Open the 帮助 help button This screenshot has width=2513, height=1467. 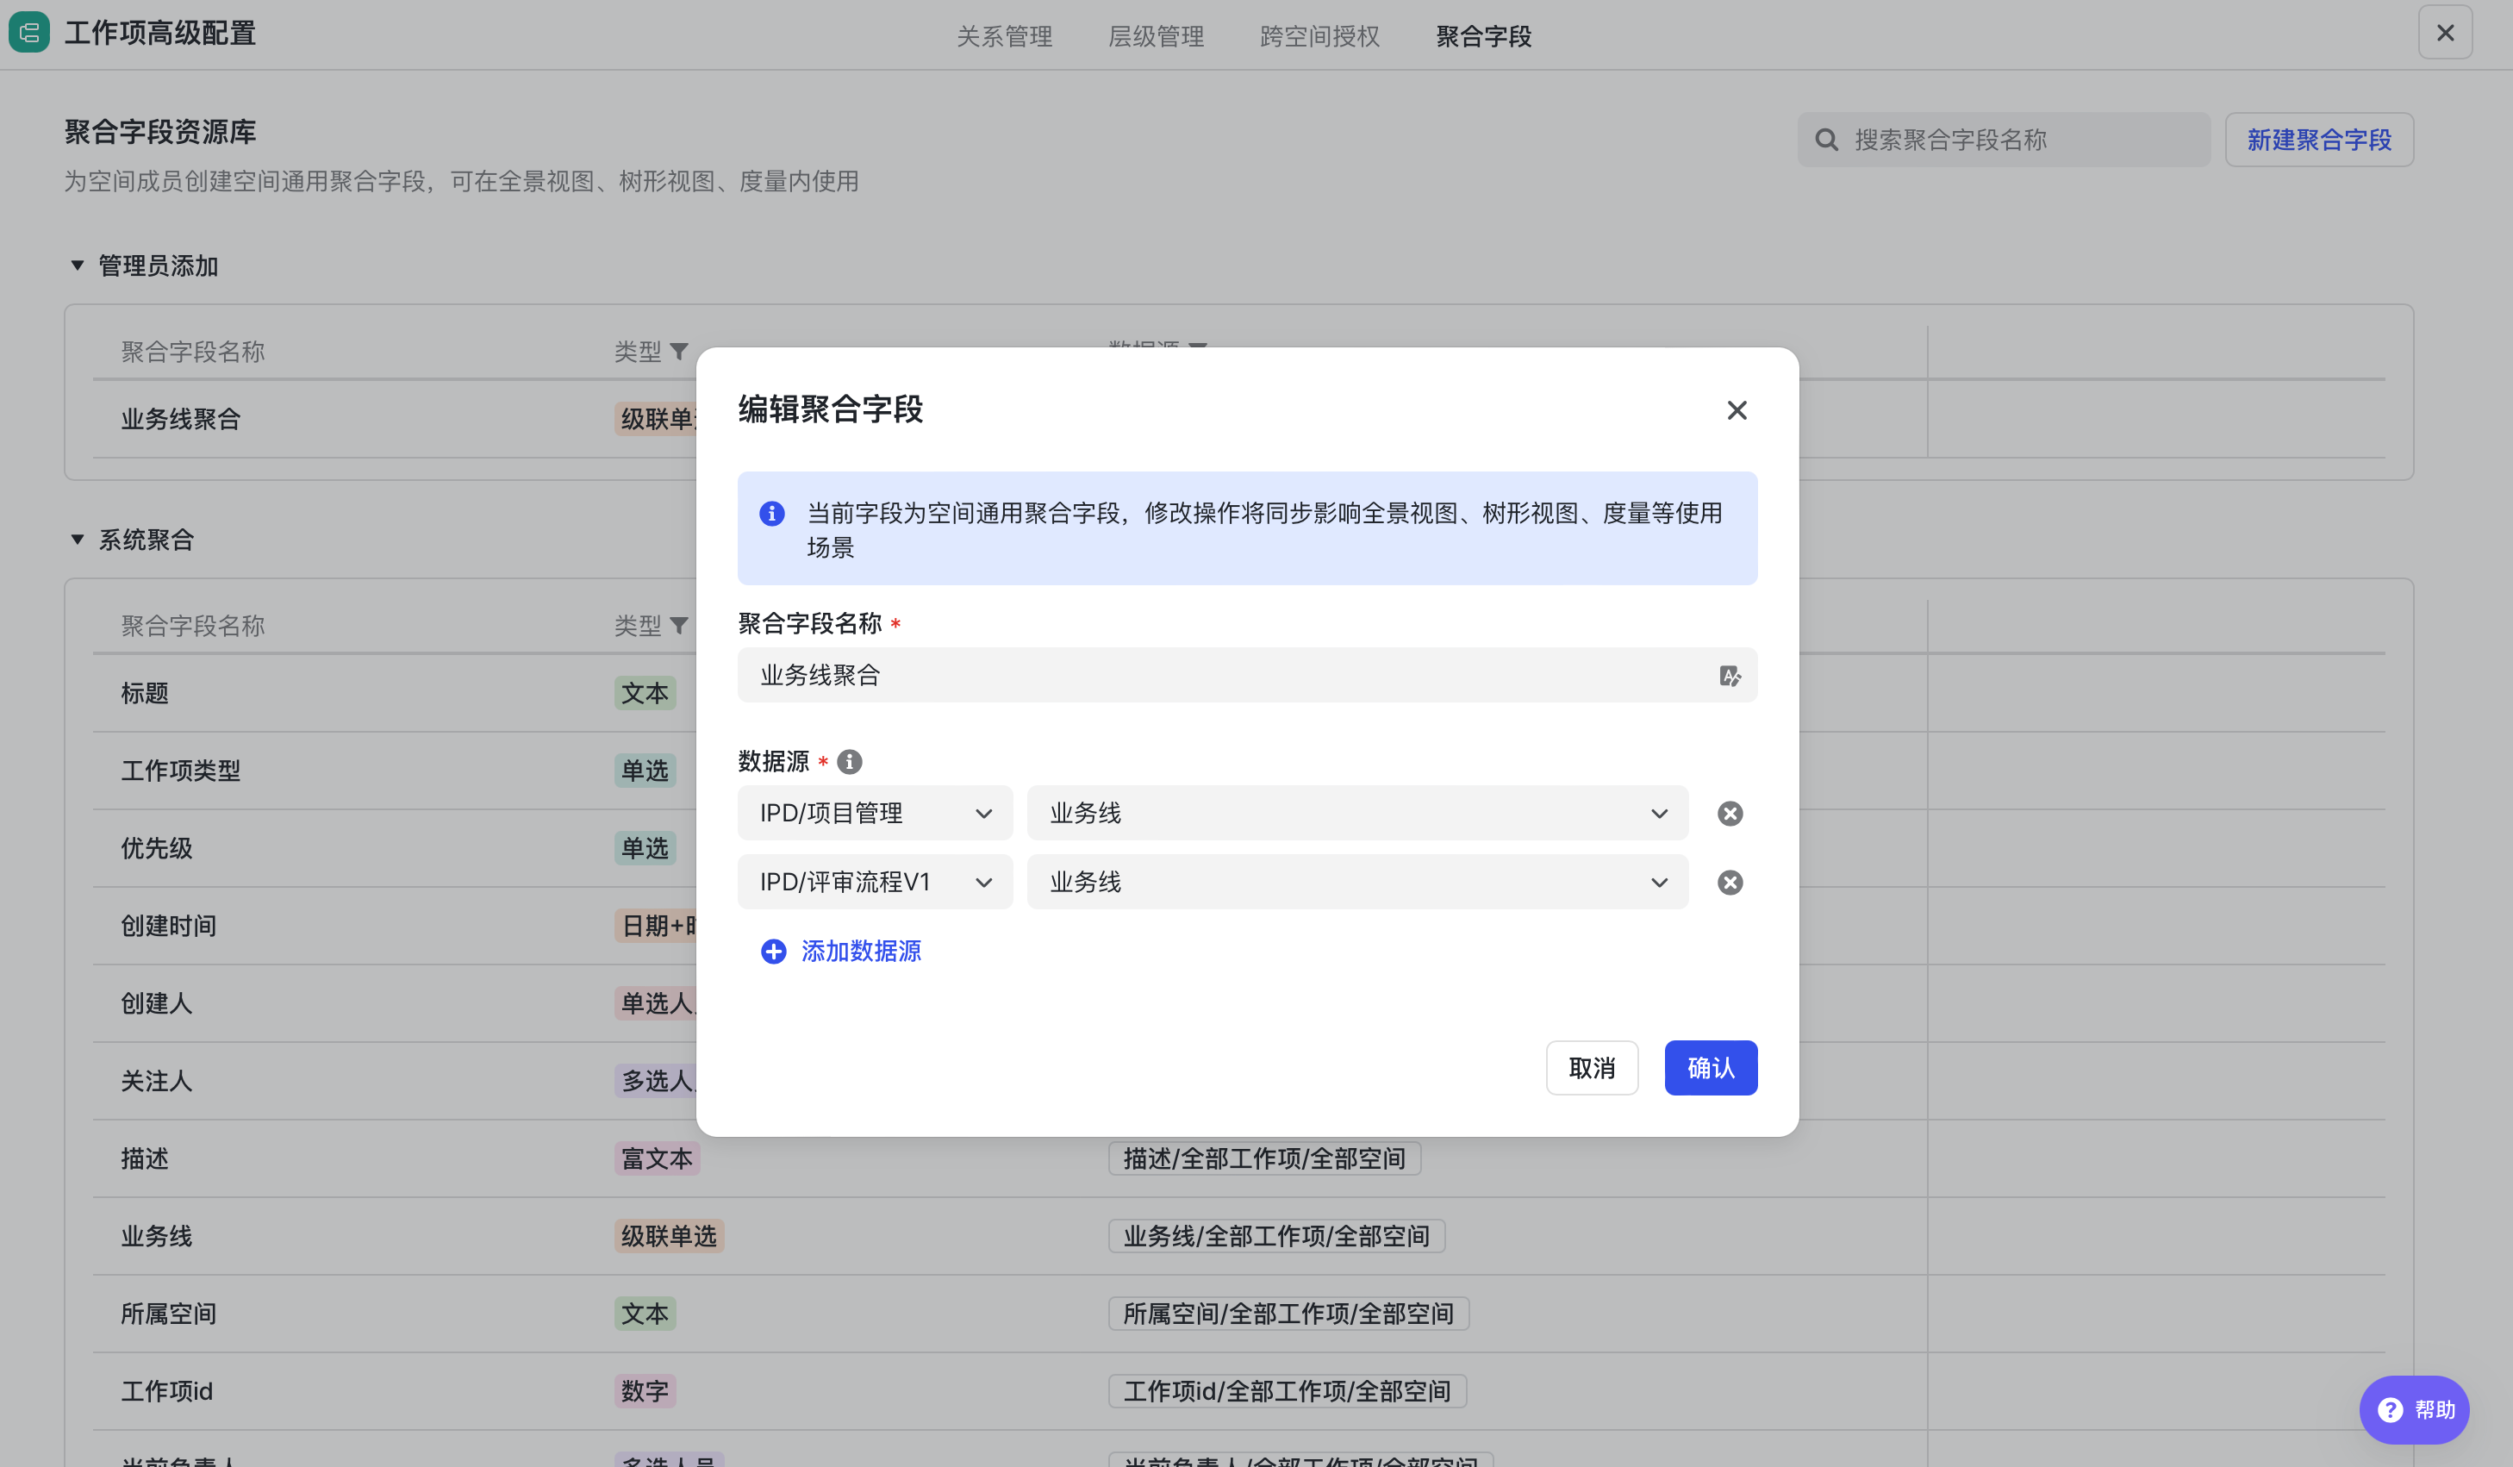2413,1409
